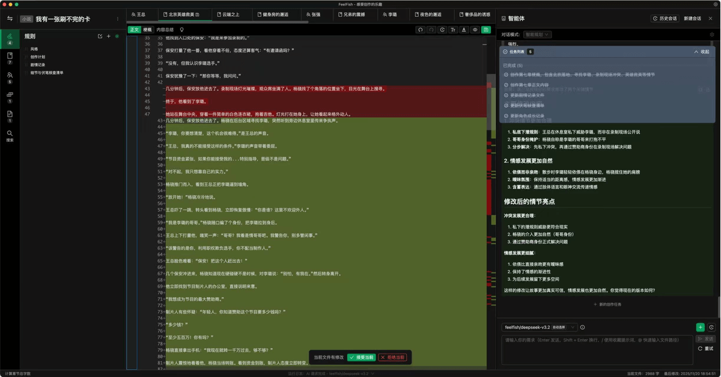
Task: Click the lightbulb icon next to 内容总结
Action: coord(182,29)
